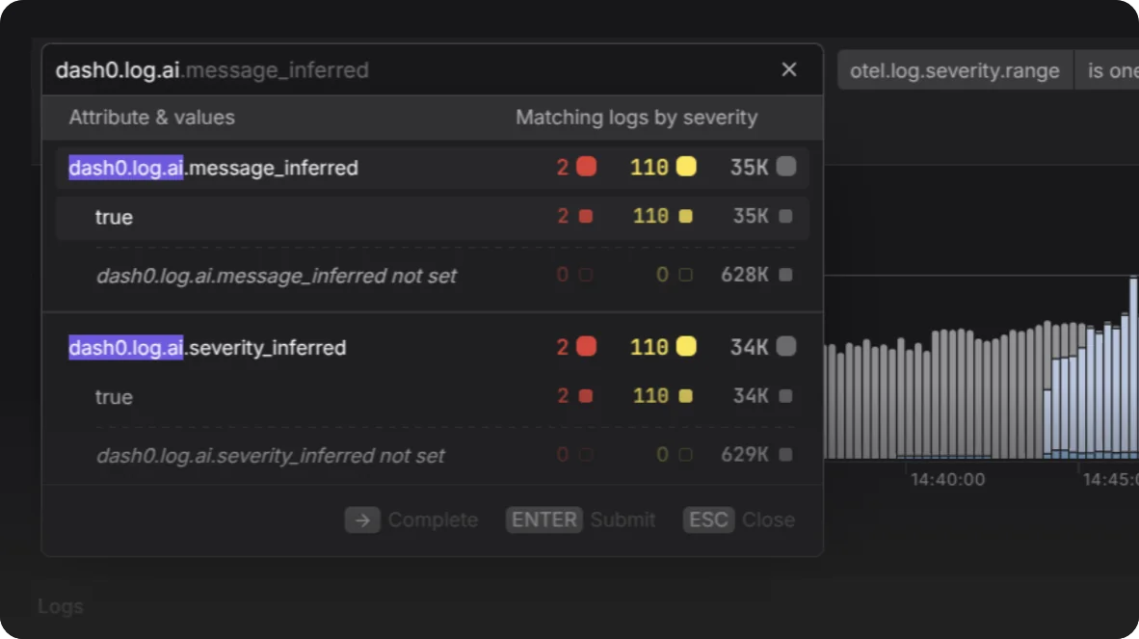This screenshot has height=639, width=1139.
Task: Click the otel.log.severity.range filter chip
Action: pyautogui.click(x=955, y=70)
